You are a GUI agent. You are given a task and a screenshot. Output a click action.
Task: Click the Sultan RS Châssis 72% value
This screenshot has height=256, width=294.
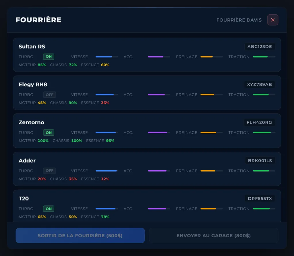click(73, 65)
